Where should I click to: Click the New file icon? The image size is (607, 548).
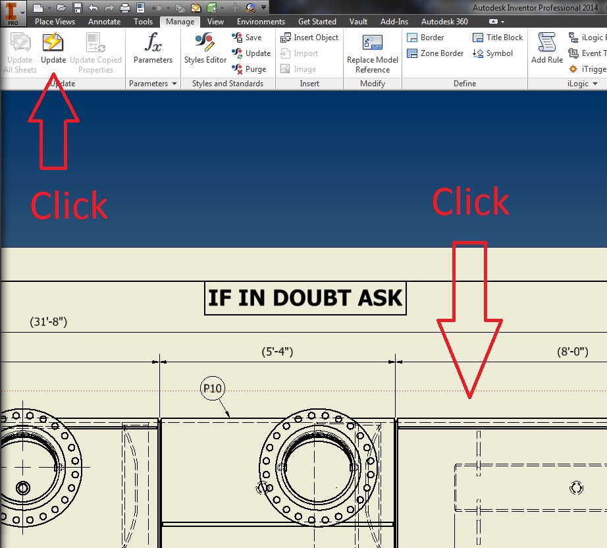pyautogui.click(x=38, y=7)
